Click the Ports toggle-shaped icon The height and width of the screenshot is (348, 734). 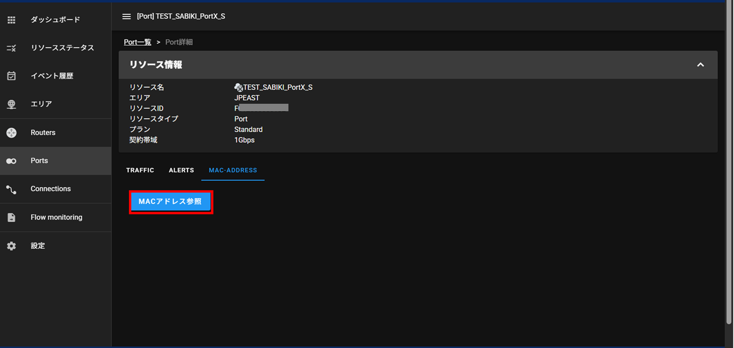11,161
